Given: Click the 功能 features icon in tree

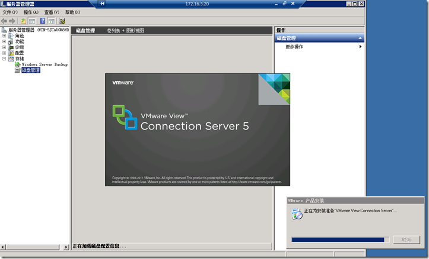Looking at the screenshot, I should (x=11, y=41).
